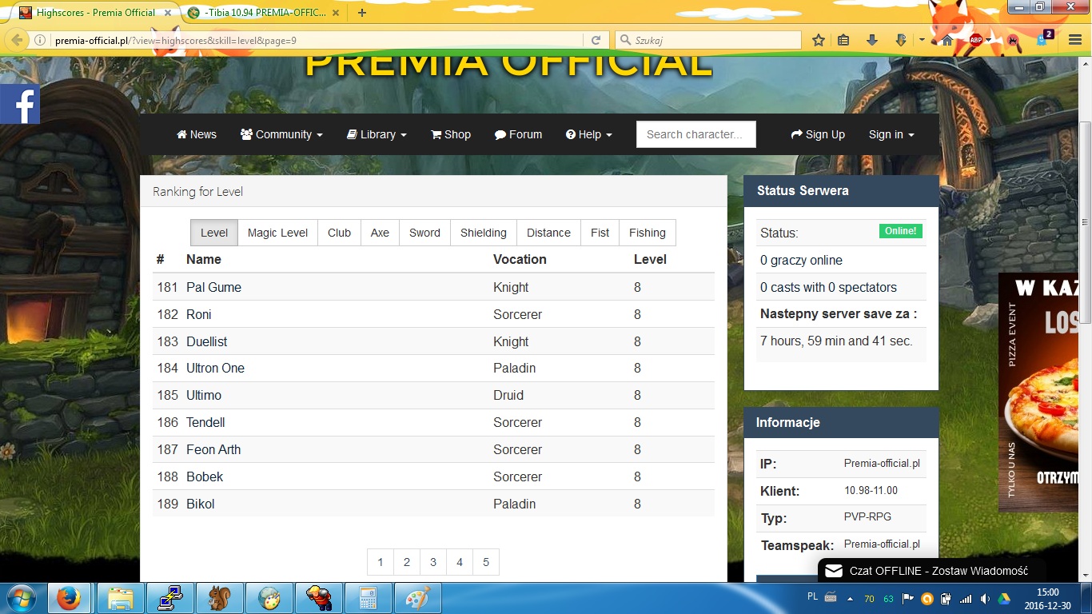Go to the browser home page icon
The width and height of the screenshot is (1092, 614).
[947, 40]
